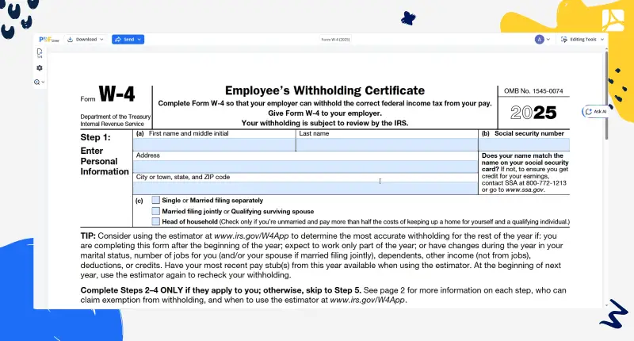634x341 pixels.
Task: Check Married filing jointly checkbox
Action: coord(155,211)
